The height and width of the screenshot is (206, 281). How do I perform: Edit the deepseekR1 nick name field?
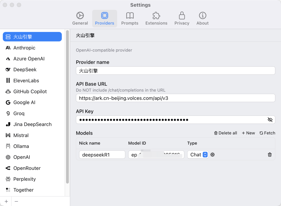tap(102, 155)
